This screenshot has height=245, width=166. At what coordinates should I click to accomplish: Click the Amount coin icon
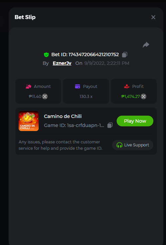[x=29, y=87]
